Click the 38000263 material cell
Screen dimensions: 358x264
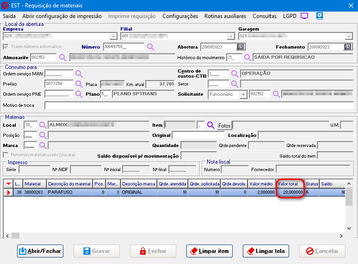click(x=34, y=192)
